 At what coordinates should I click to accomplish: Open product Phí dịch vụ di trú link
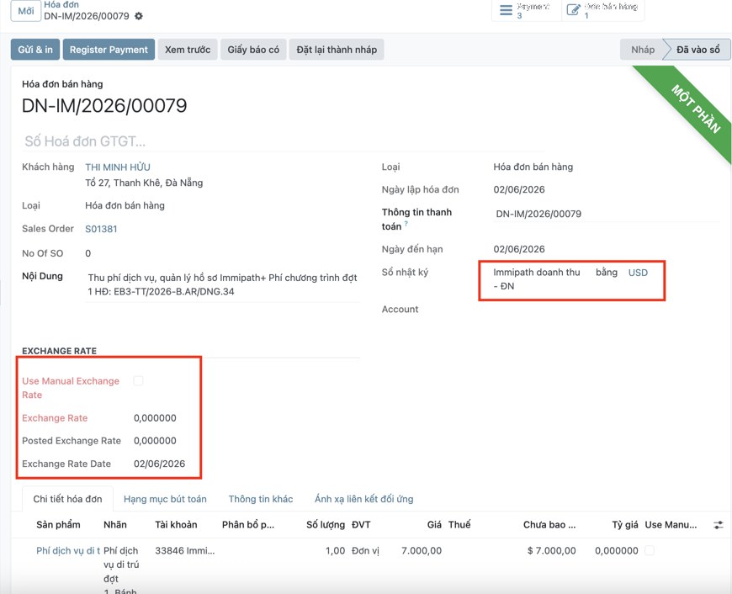[x=68, y=550]
